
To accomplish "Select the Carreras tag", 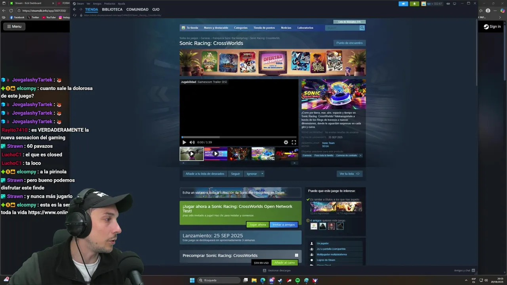I will (307, 156).
